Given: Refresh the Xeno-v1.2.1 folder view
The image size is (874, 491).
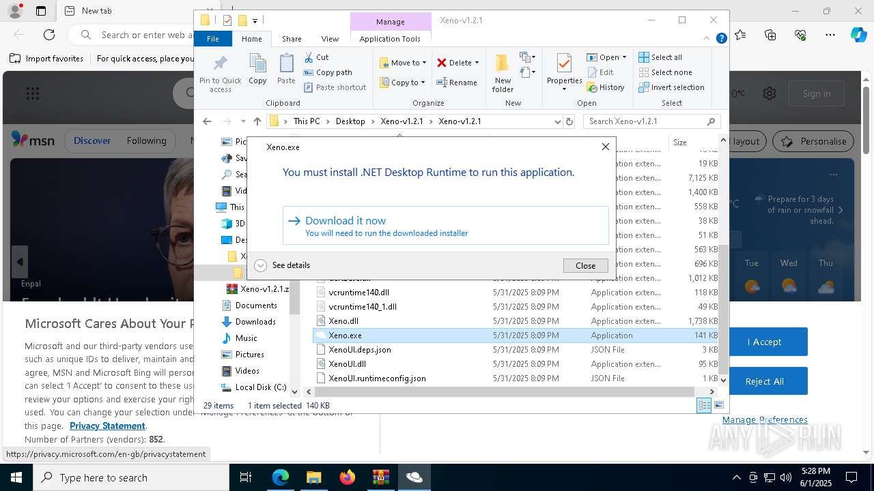Looking at the screenshot, I should point(569,121).
